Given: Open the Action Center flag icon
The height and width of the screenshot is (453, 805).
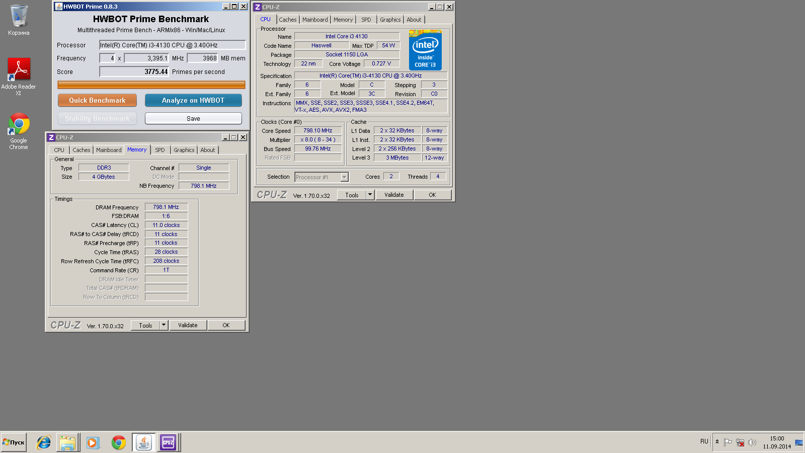Looking at the screenshot, I should (728, 442).
